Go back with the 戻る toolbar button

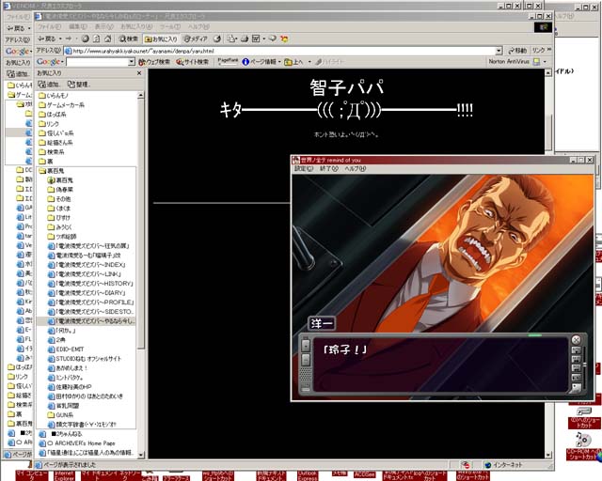point(46,39)
